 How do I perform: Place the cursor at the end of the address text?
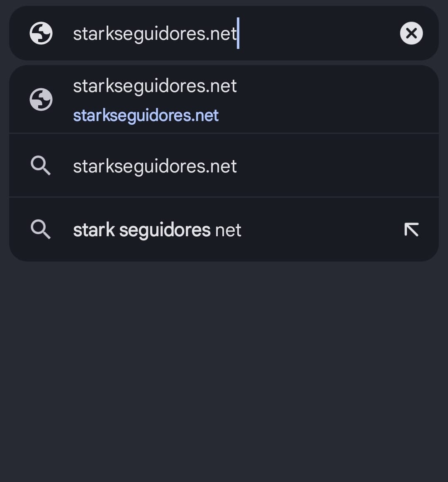pos(237,33)
